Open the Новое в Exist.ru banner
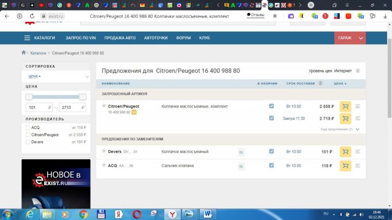The height and width of the screenshot is (220, 392). click(56, 184)
